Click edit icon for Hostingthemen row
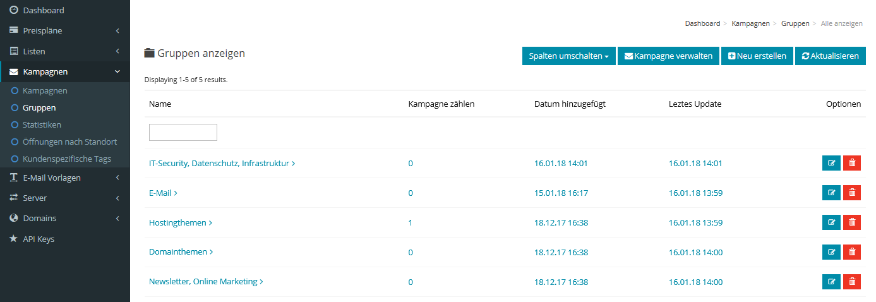876x302 pixels. click(831, 222)
